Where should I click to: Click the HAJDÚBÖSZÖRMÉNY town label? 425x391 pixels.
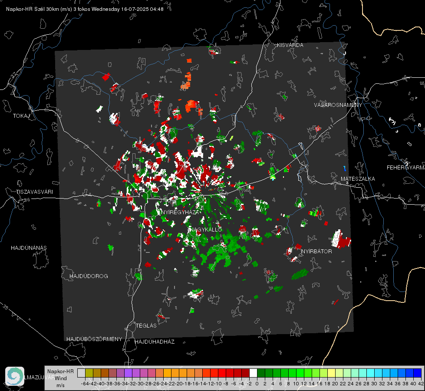[x=94, y=339]
